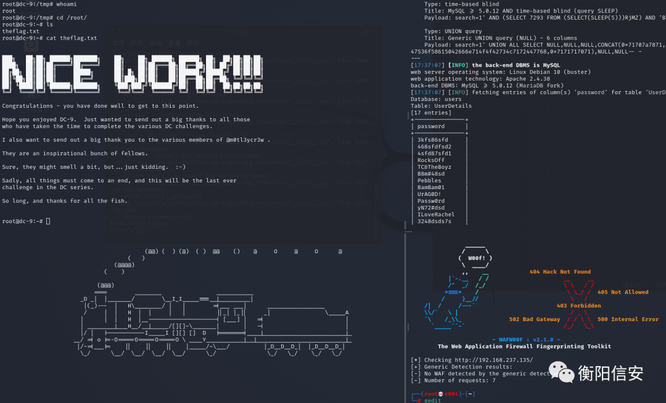The height and width of the screenshot is (403, 666).
Task: Click the 'Congratulations - you have done well' line
Action: [x=101, y=105]
